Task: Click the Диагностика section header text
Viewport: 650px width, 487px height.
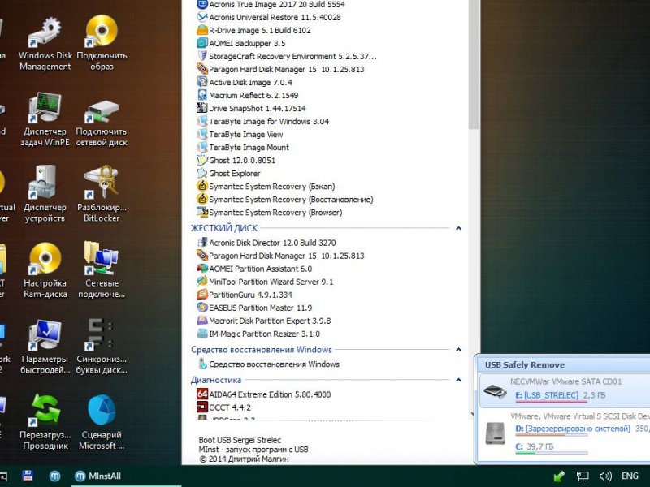Action: tap(216, 380)
